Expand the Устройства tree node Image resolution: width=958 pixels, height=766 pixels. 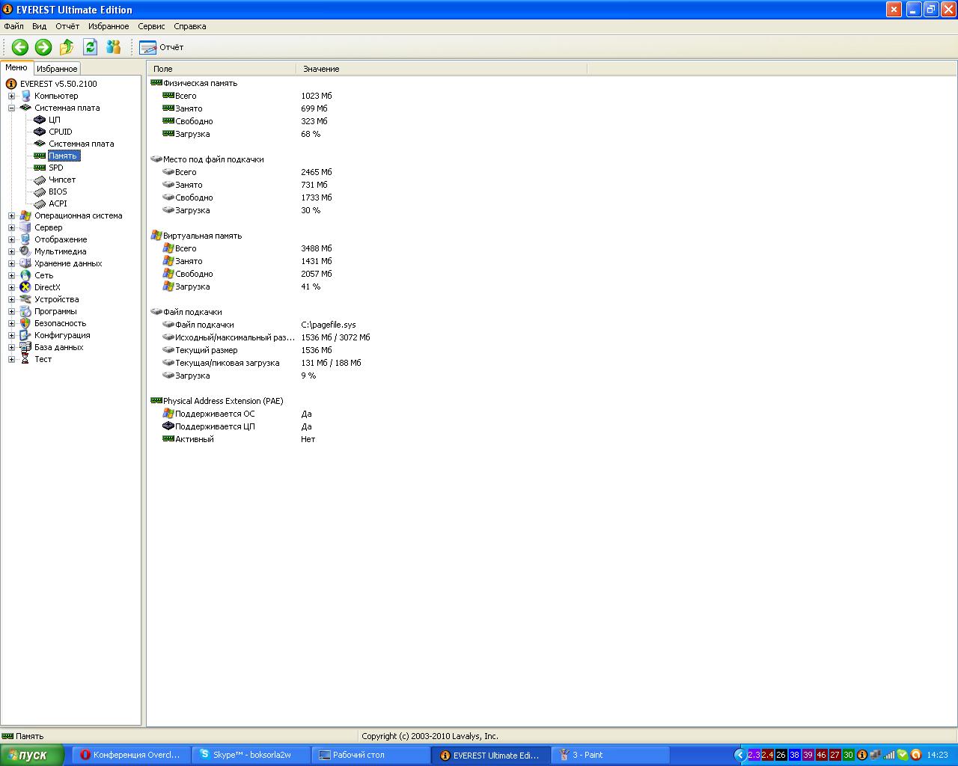click(x=11, y=299)
